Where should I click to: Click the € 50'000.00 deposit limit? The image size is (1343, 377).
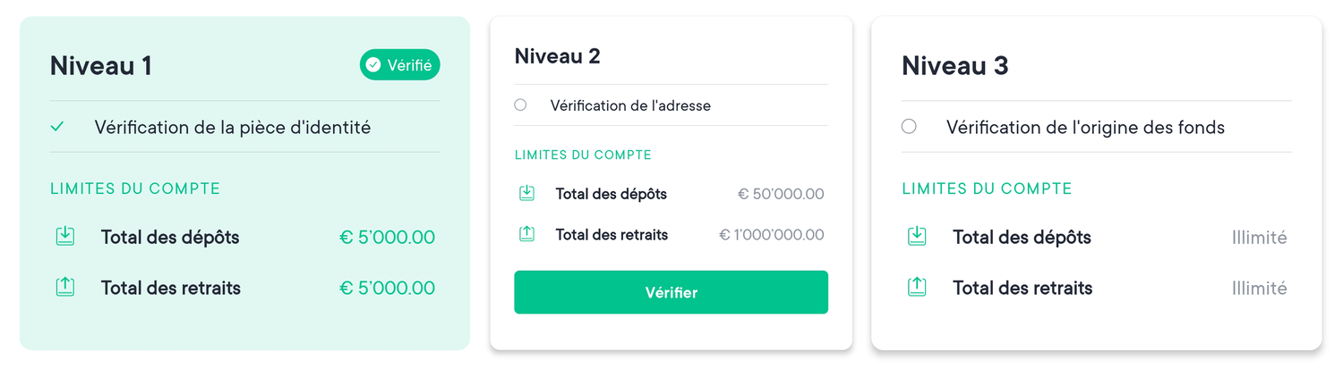pos(781,194)
